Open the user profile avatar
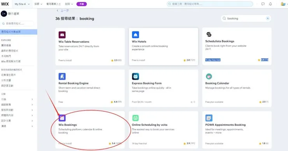 (x=283, y=4)
